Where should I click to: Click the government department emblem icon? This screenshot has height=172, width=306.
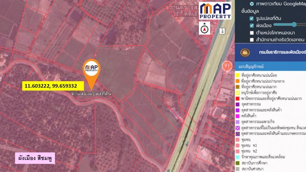click(x=245, y=52)
